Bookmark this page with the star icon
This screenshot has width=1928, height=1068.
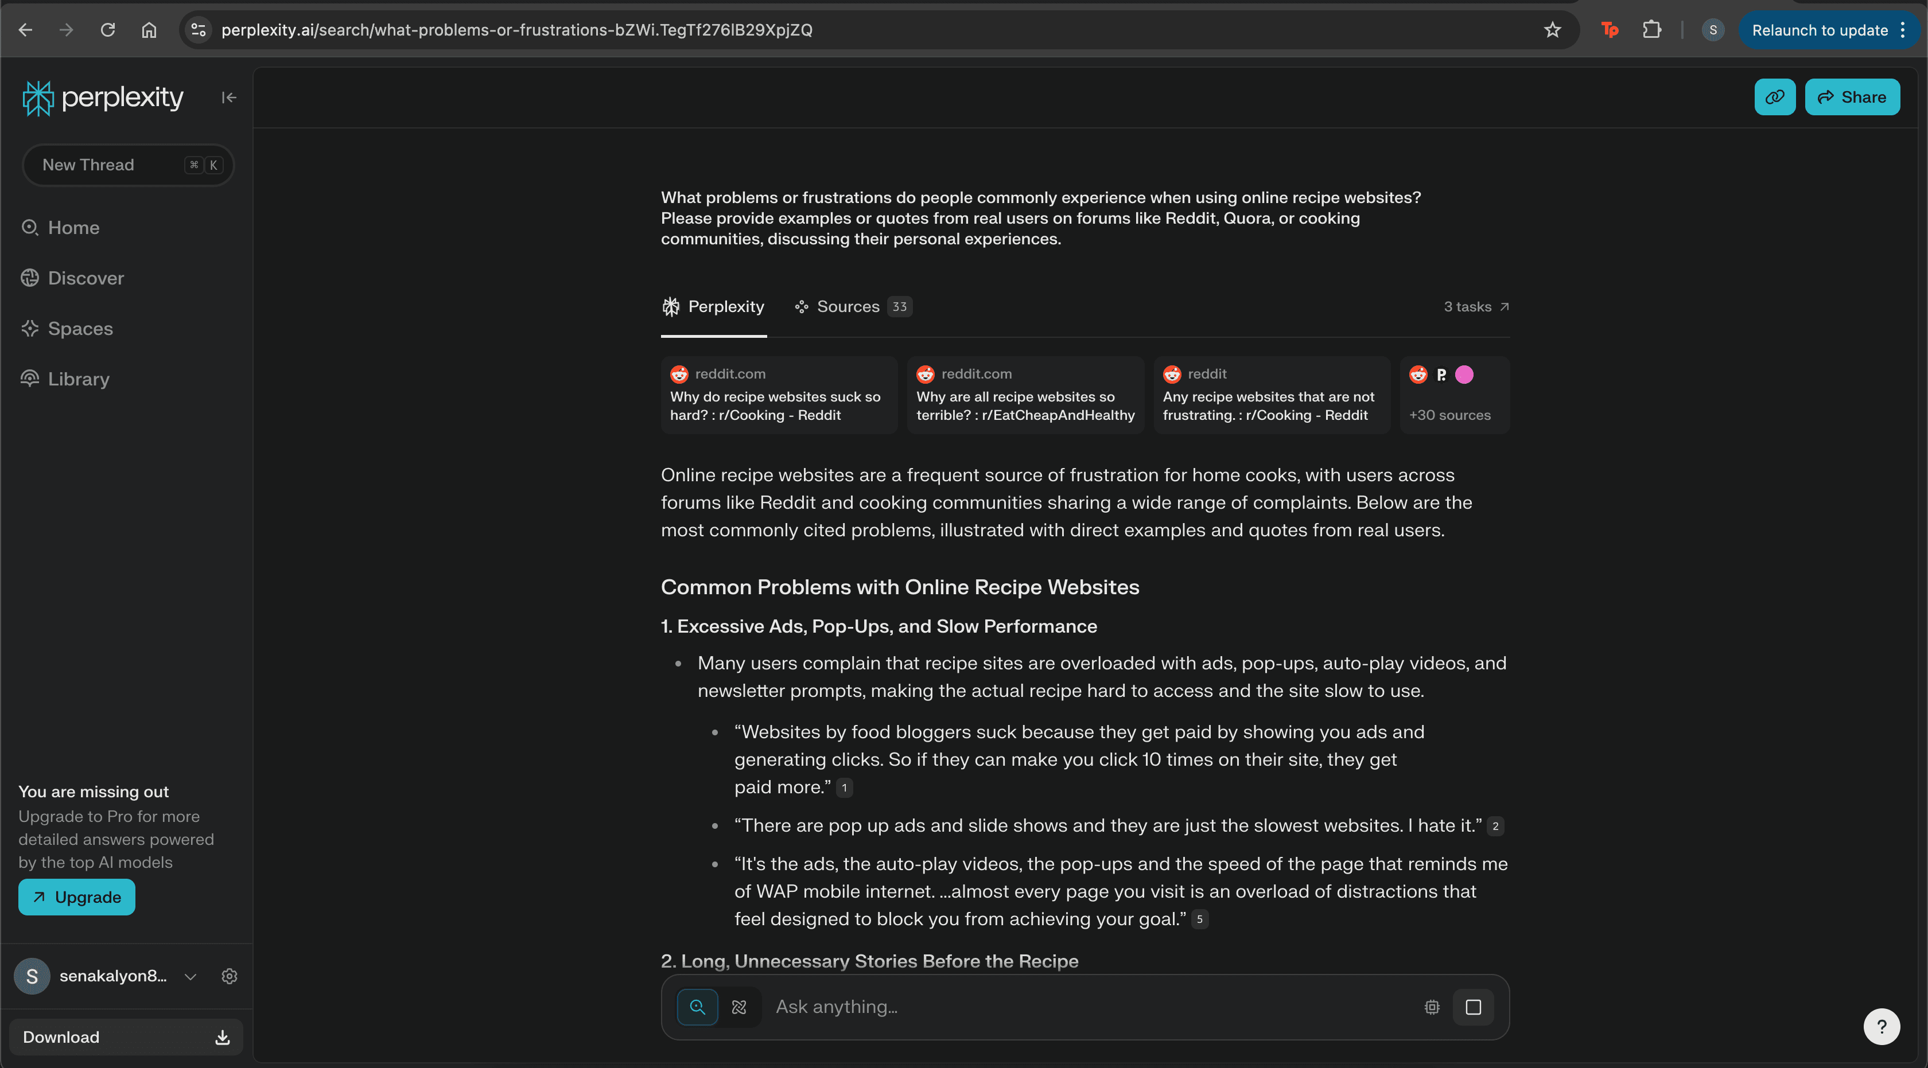point(1552,30)
